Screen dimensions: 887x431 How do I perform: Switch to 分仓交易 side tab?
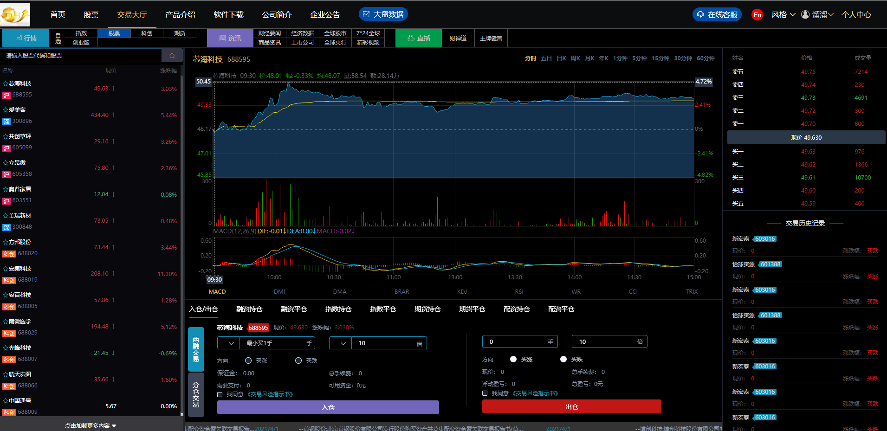click(x=196, y=394)
